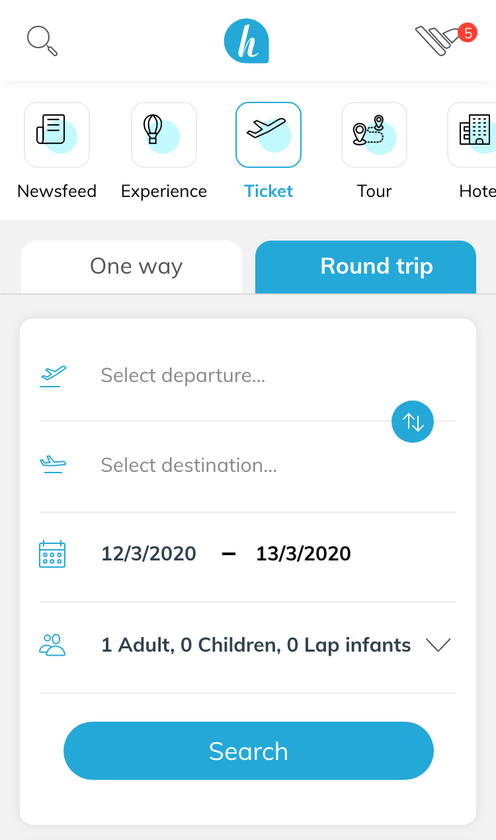Open the Tour map route icon

[374, 135]
